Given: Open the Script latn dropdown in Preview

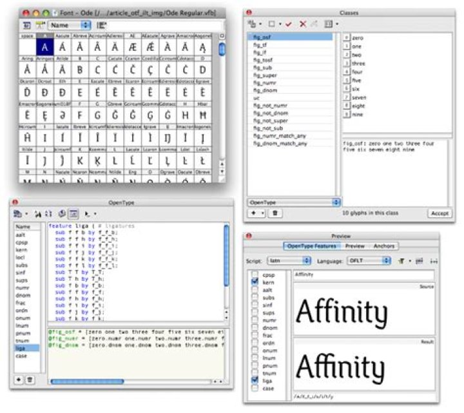Looking at the screenshot, I should (x=289, y=261).
